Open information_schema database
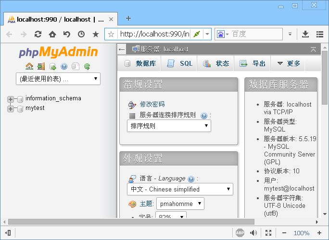The image size is (329, 240). coord(53,98)
